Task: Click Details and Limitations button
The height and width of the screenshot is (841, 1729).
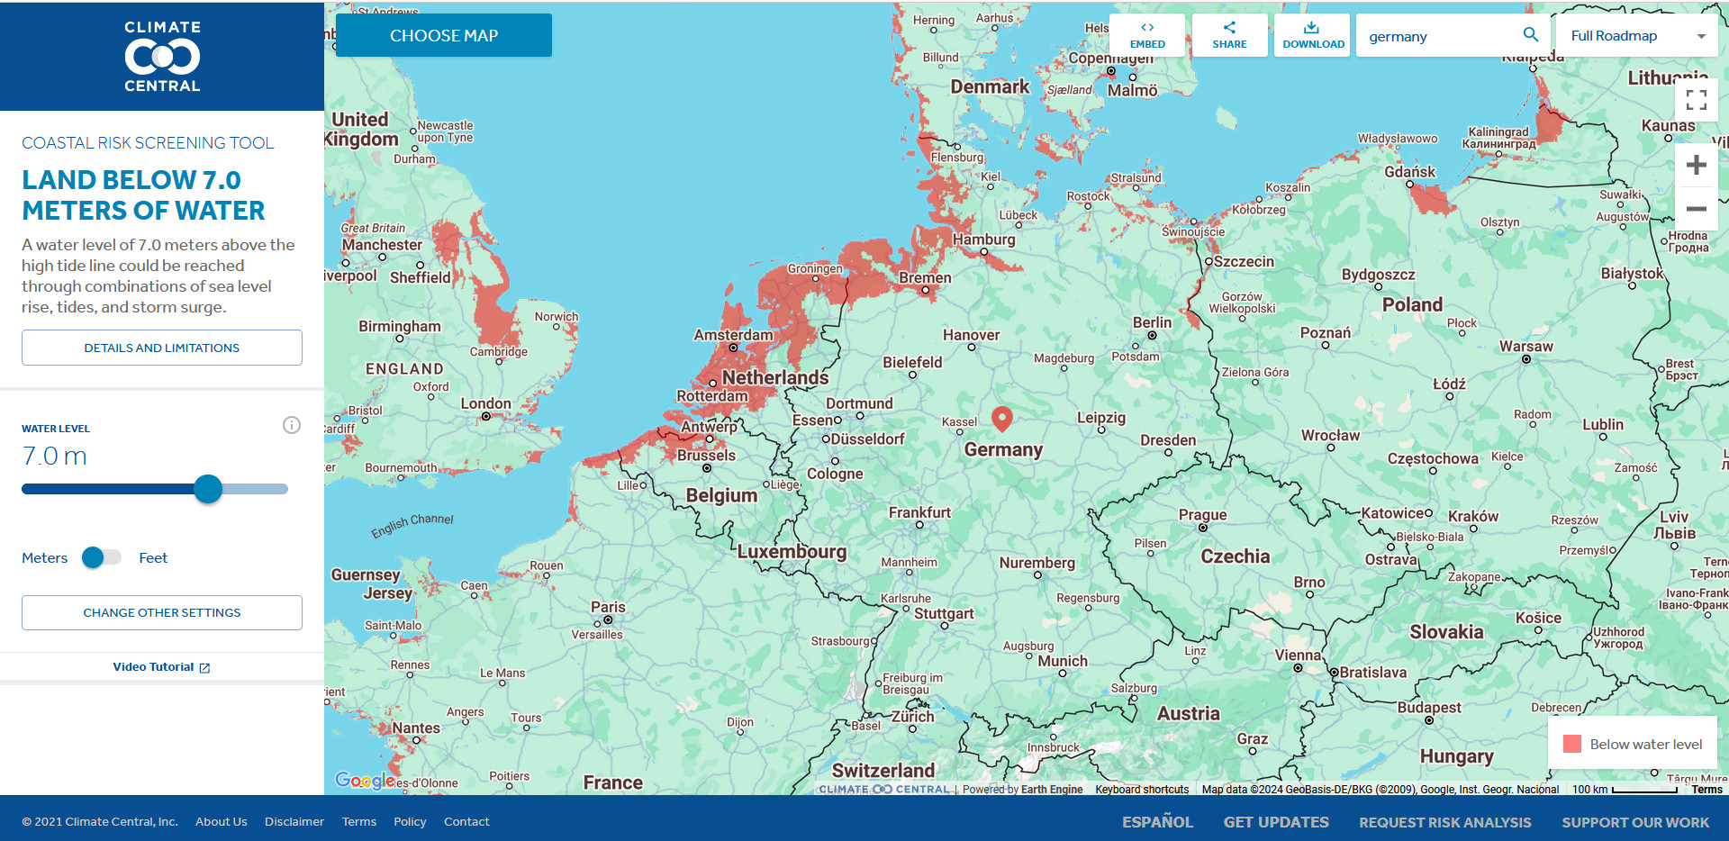Action: 162,348
